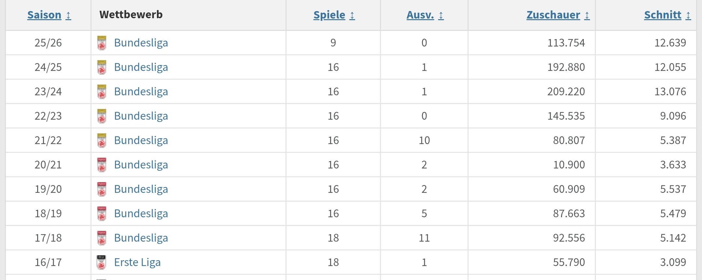Screen dimensions: 702x280
Task: Open the Erste Liga competition link
Action: pos(137,262)
